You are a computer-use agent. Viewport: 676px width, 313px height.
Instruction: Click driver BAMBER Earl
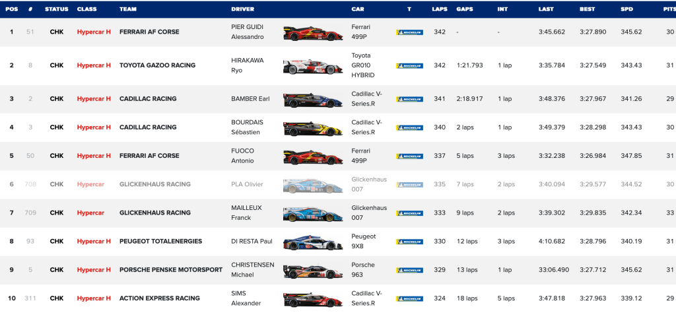point(250,99)
